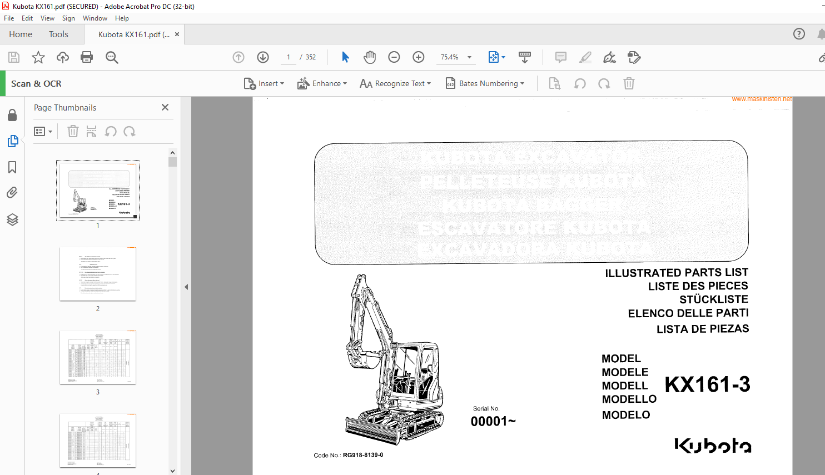Open the sign document pen icon
The height and width of the screenshot is (475, 825).
pos(610,57)
